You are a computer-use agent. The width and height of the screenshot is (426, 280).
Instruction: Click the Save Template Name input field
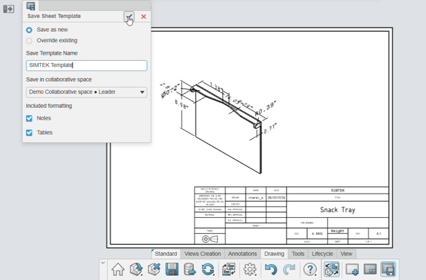[86, 66]
